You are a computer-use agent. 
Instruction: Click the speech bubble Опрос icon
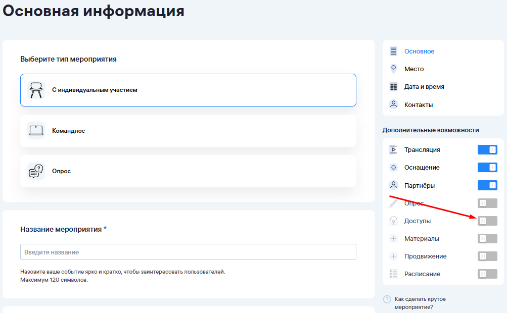click(x=36, y=171)
